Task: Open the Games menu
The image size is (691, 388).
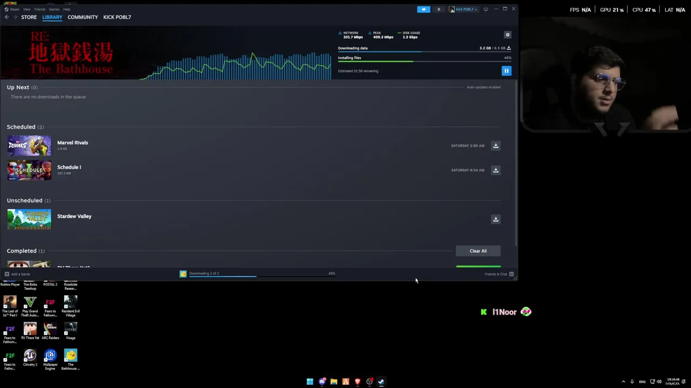Action: pyautogui.click(x=54, y=9)
